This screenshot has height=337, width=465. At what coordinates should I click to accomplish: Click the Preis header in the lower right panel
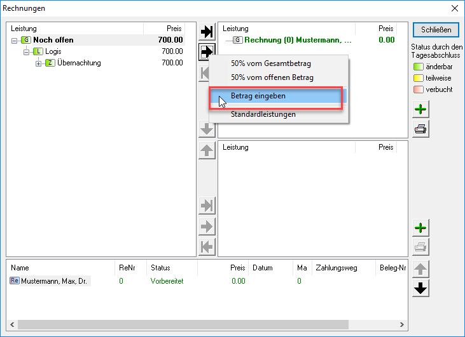(376, 147)
